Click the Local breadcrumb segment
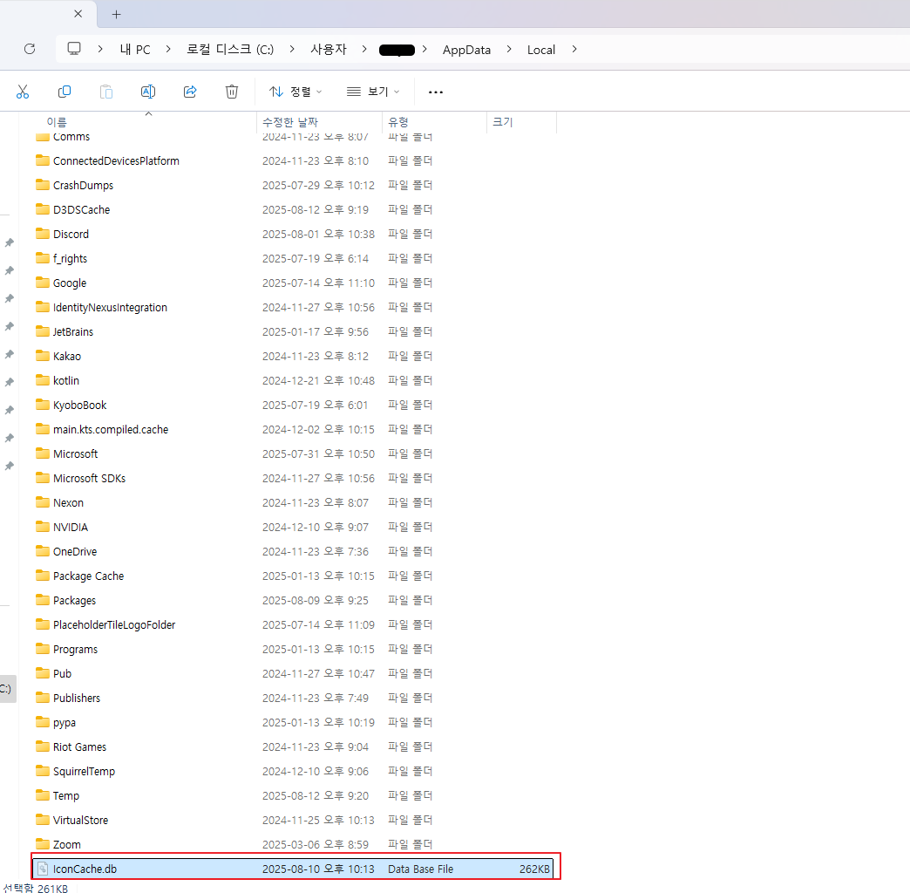910x893 pixels. (x=541, y=50)
